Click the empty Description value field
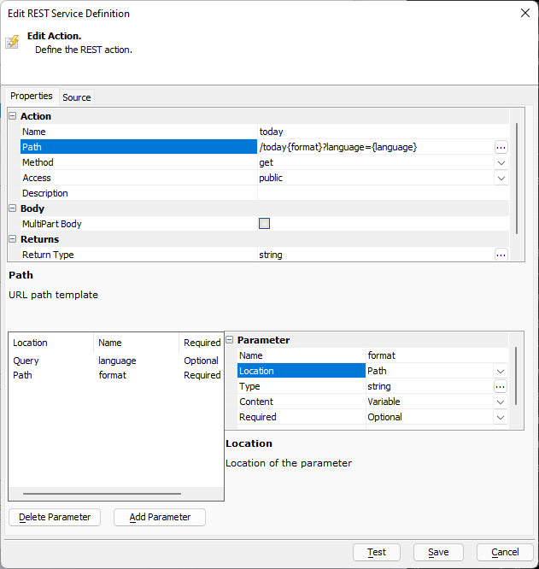This screenshot has width=539, height=569. pos(383,193)
